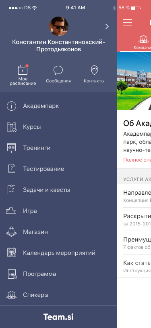Click the Задачи и квесты checklist icon
The height and width of the screenshot is (328, 151).
tap(11, 190)
